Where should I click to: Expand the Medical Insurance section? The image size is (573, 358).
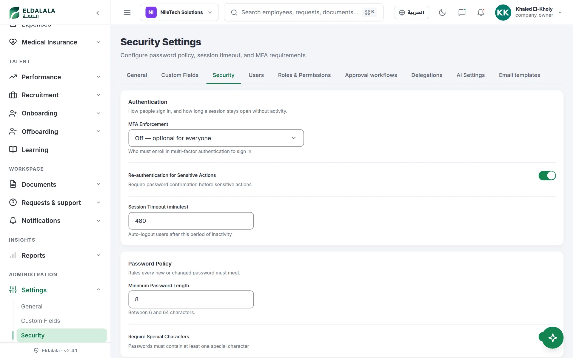pyautogui.click(x=98, y=42)
